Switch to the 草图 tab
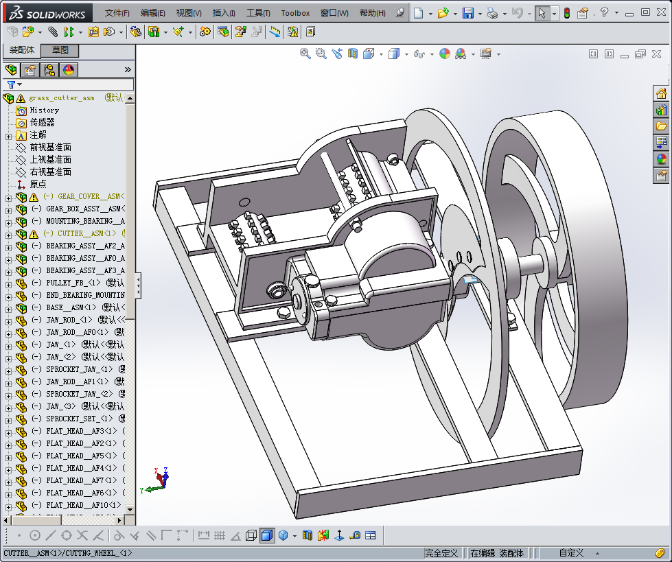The height and width of the screenshot is (562, 672). click(x=60, y=51)
